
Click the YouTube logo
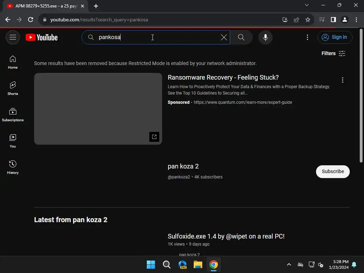42,37
